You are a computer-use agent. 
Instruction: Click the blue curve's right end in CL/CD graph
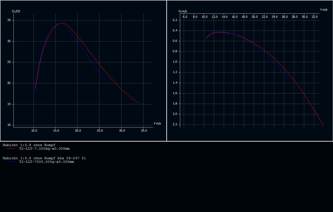(107, 82)
